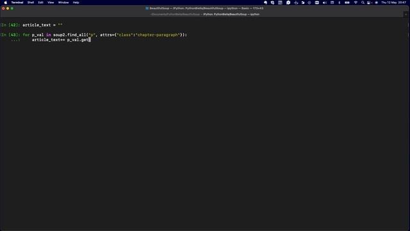Click the Bluetooth icon in menu bar
The height and width of the screenshot is (231, 410).
pos(340,3)
